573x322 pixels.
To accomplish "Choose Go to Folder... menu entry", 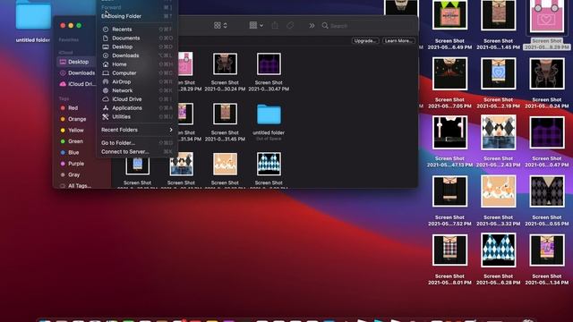I will (137, 143).
